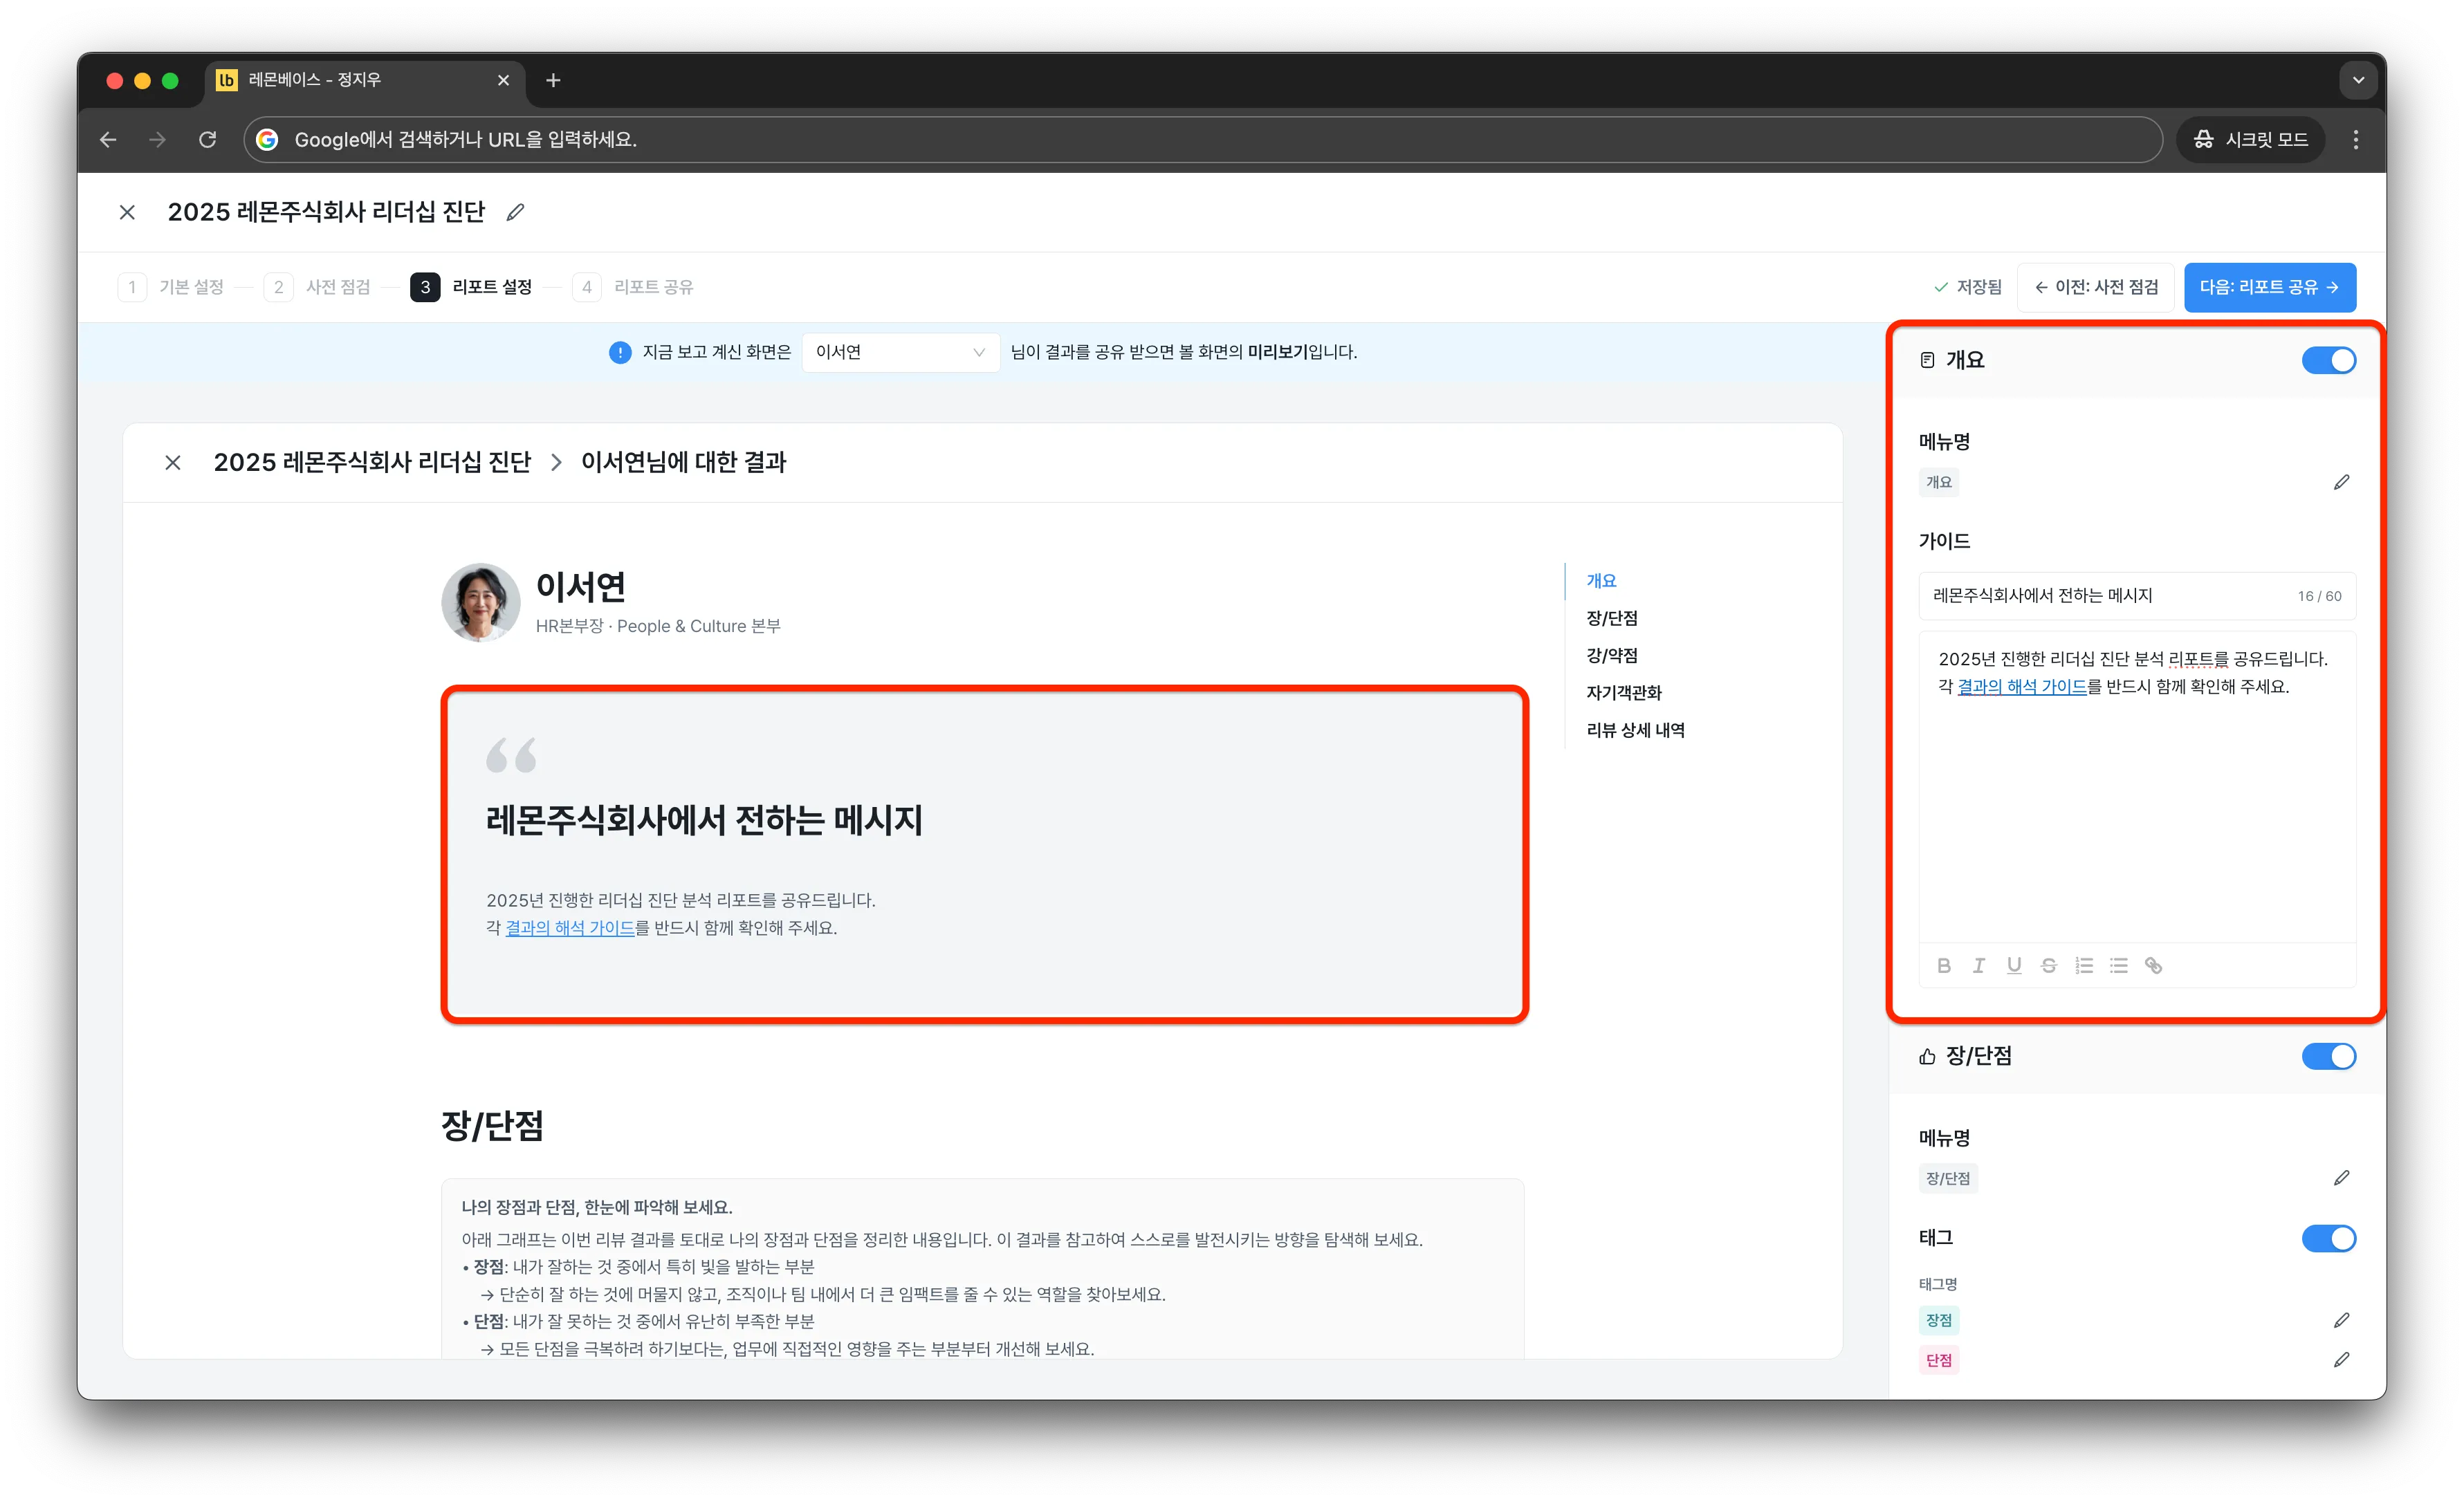The image size is (2464, 1502).
Task: Toggle the 개요 section switch off
Action: tap(2328, 360)
